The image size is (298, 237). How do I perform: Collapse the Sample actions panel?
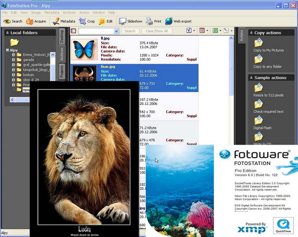coord(251,78)
